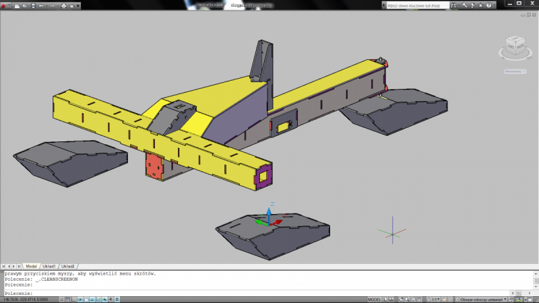
Task: Click the ViewCube to change view orientation
Action: pyautogui.click(x=516, y=47)
